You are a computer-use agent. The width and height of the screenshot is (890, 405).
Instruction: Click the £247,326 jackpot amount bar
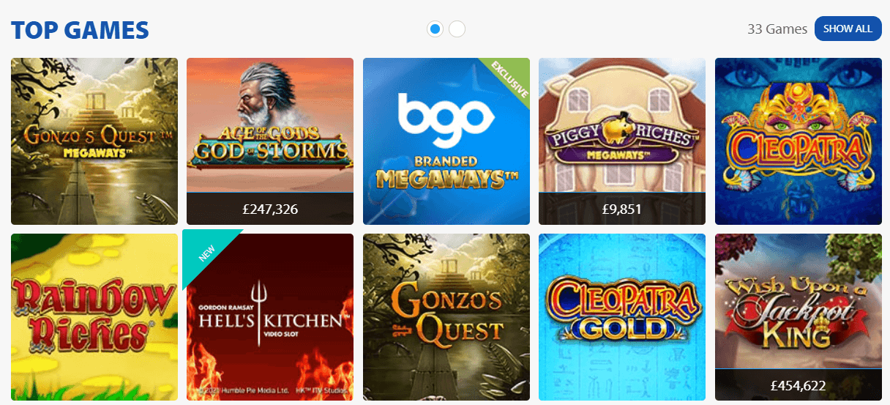pos(270,209)
